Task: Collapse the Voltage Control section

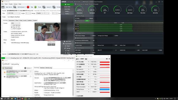Action: [75, 33]
